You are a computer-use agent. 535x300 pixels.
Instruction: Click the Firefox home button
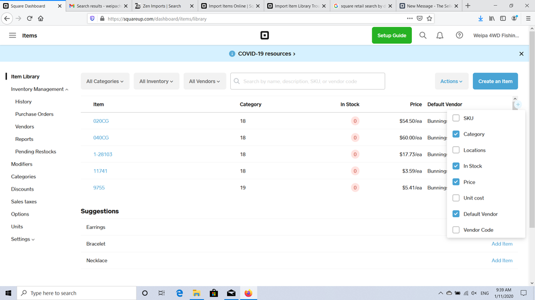tap(41, 18)
